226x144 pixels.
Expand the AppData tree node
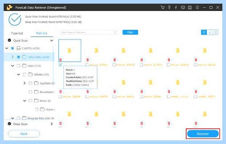point(24,83)
